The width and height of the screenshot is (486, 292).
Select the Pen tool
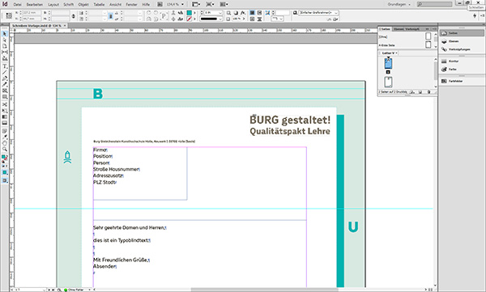(5, 78)
